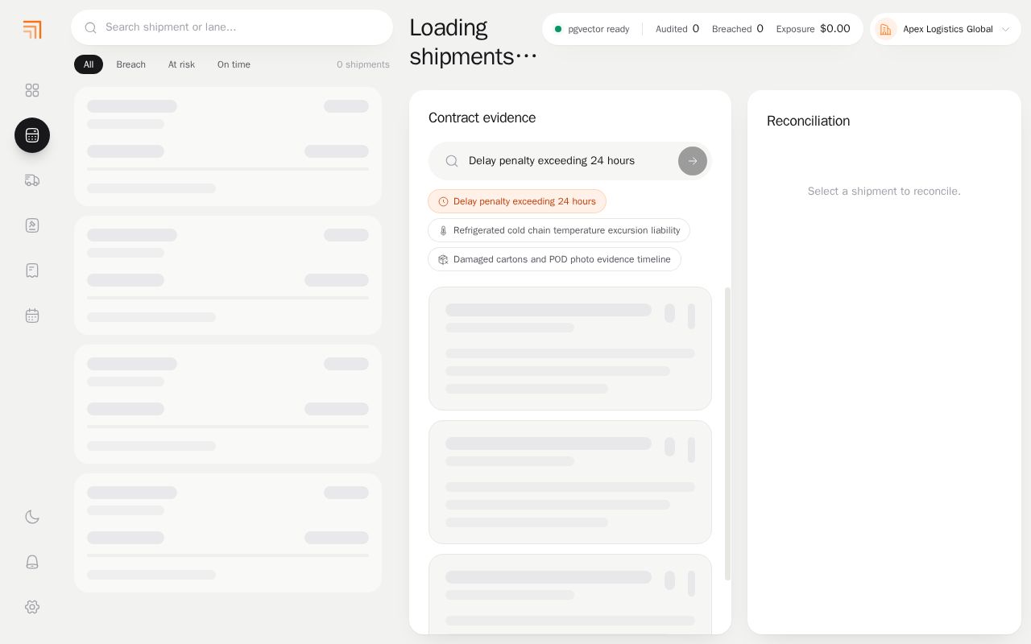Click the shipment search magnifier icon
Viewport: 1031px width, 644px height.
coord(91,27)
